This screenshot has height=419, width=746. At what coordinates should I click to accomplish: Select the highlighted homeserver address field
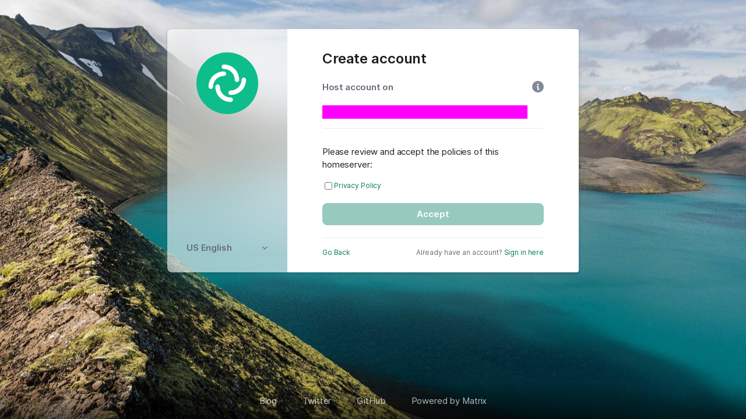(x=425, y=112)
